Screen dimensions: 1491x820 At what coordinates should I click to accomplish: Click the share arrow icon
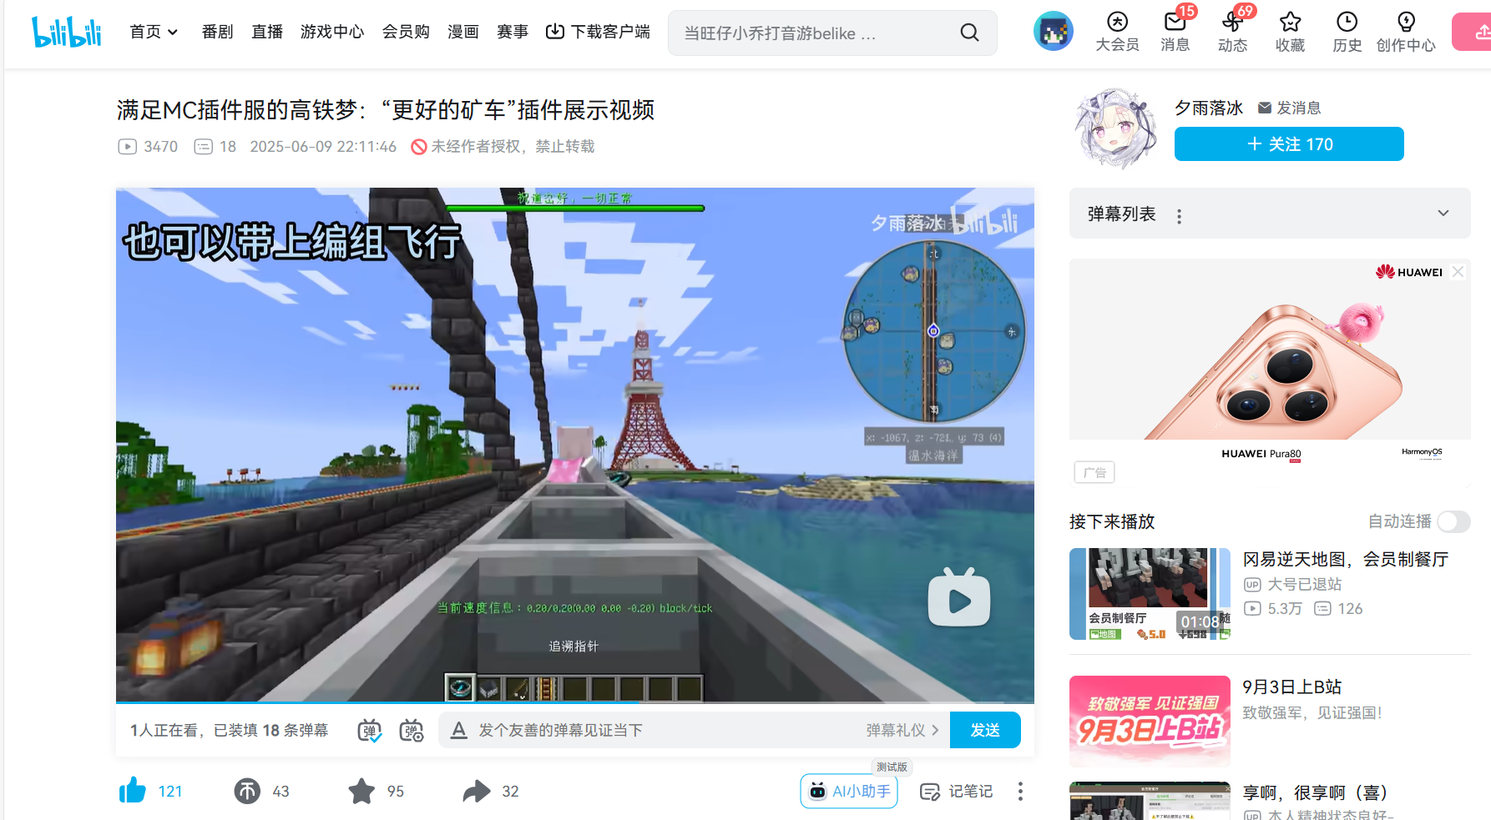477,791
